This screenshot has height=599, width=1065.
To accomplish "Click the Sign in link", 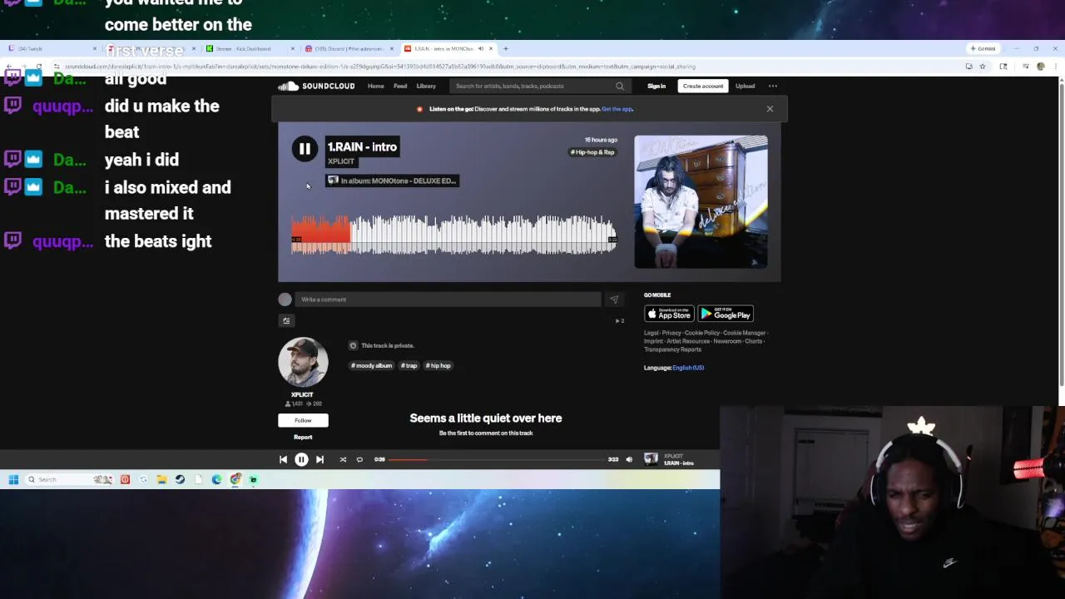I will pos(656,86).
